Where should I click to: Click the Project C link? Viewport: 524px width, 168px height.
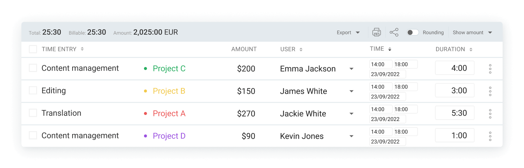169,69
